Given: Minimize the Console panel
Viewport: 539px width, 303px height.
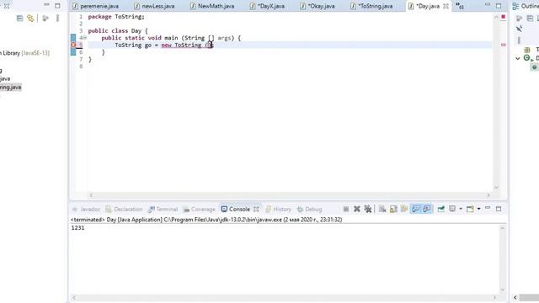Looking at the screenshot, I should click(488, 208).
